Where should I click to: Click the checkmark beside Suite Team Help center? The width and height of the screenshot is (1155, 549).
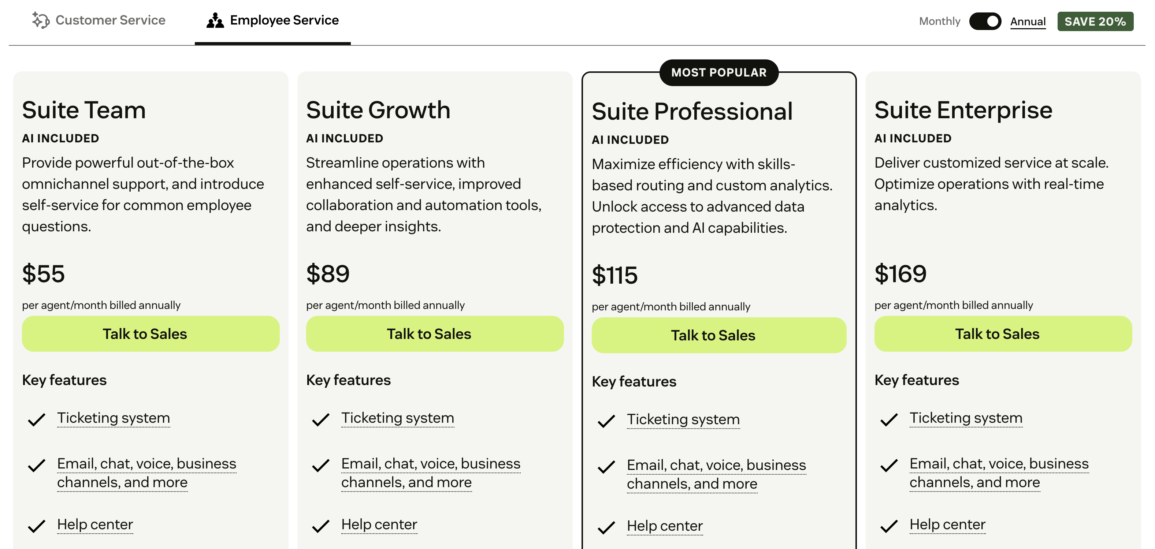(x=37, y=525)
